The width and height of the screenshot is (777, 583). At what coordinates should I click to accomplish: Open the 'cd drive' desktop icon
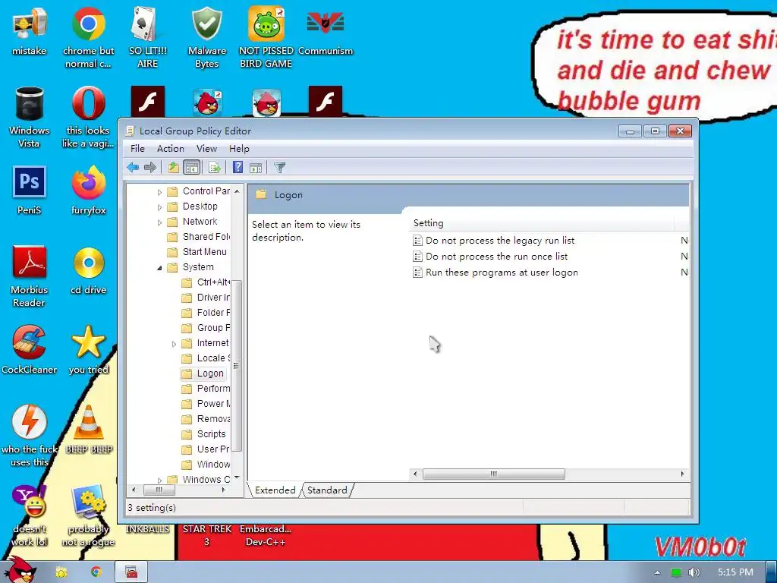pyautogui.click(x=88, y=270)
